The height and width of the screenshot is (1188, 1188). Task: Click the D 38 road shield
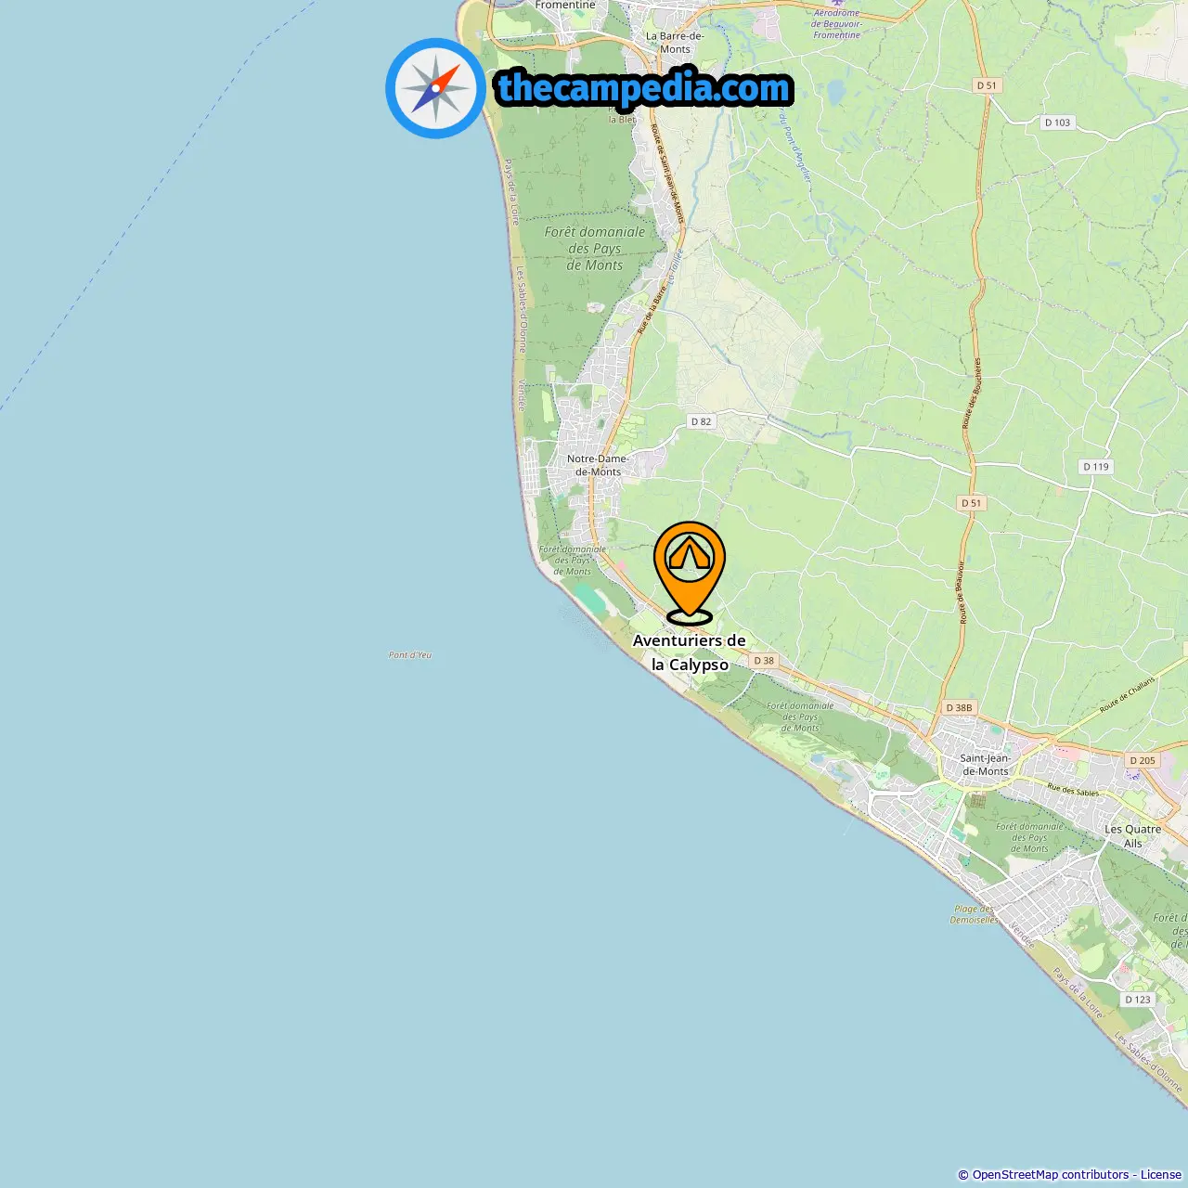click(x=764, y=661)
